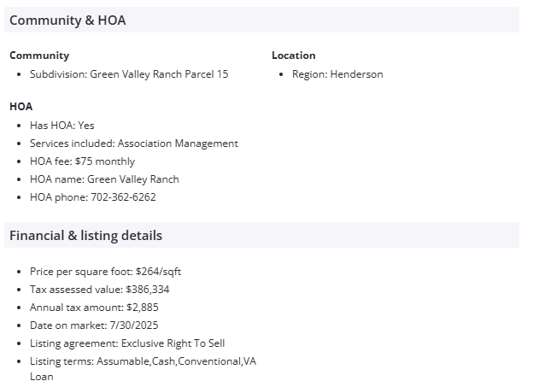The image size is (545, 387).
Task: Select Price per square foot $264/sqft
Action: tap(105, 272)
